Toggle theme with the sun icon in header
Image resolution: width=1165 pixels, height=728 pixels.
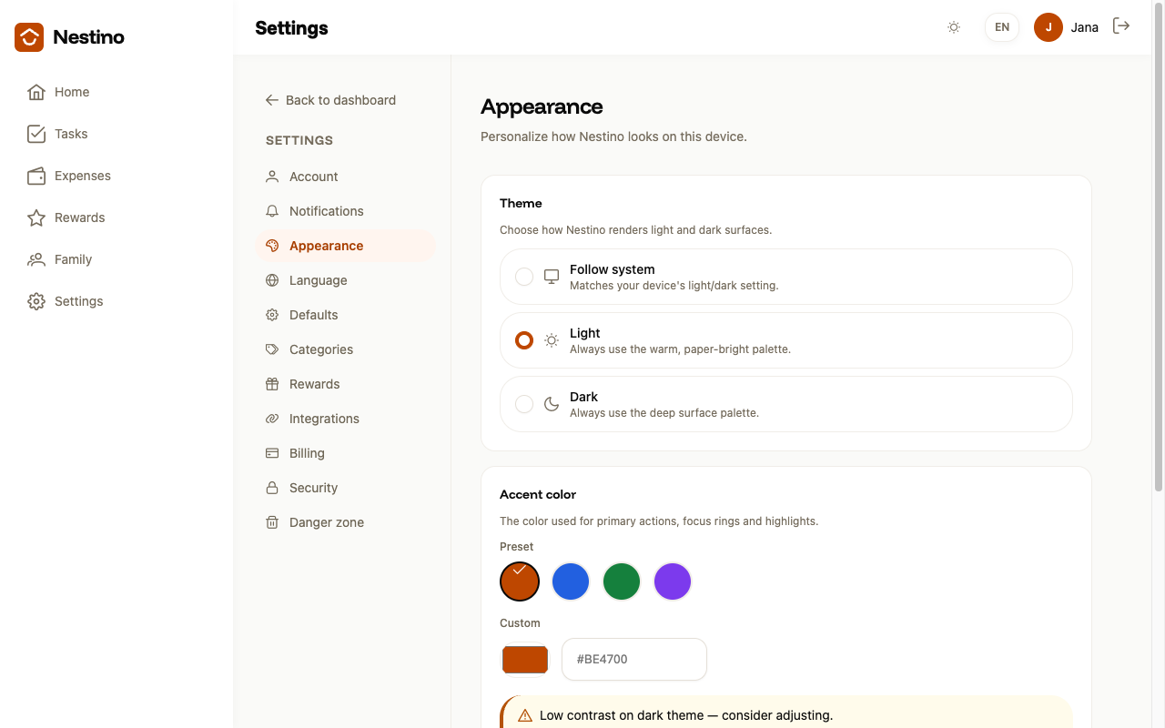coord(954,27)
